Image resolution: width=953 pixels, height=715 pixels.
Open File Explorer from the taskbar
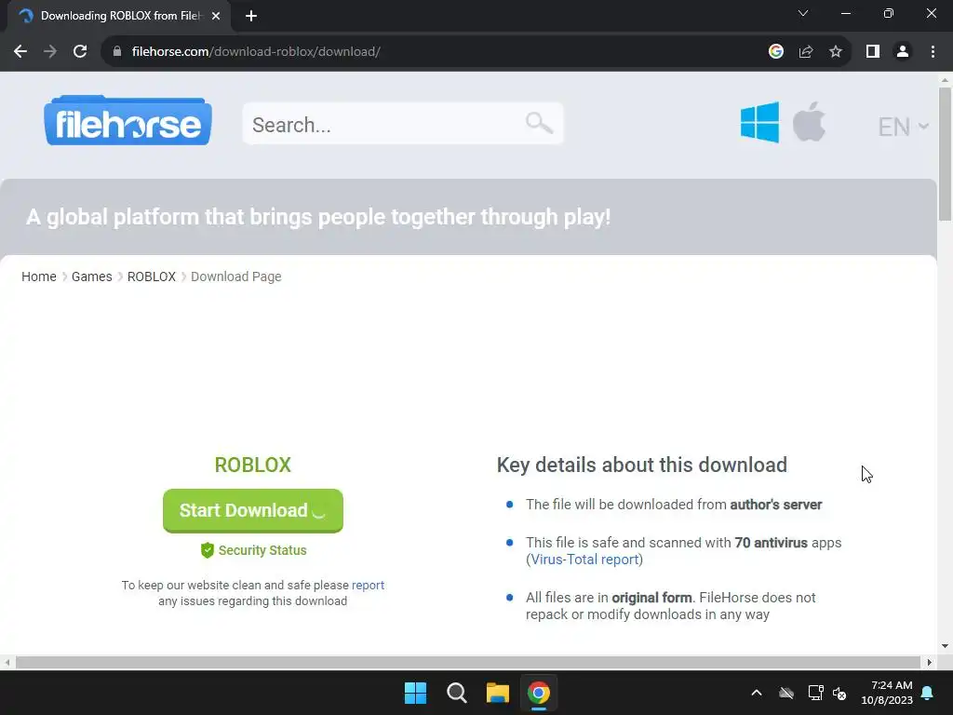point(497,693)
